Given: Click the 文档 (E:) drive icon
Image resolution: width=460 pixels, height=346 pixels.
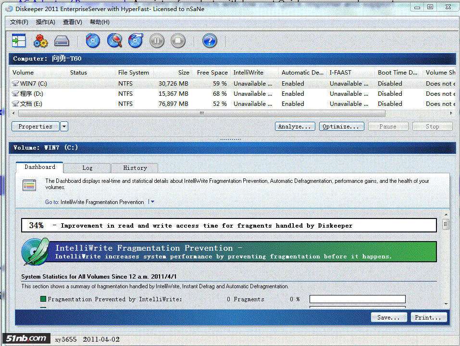Looking at the screenshot, I should (15, 103).
